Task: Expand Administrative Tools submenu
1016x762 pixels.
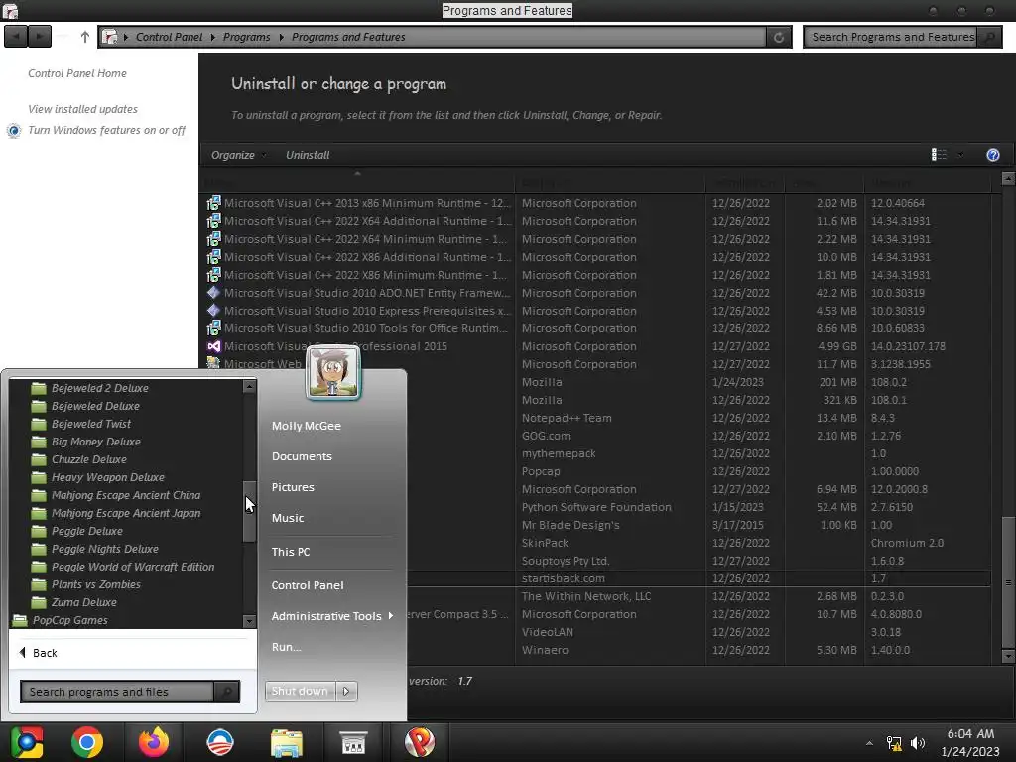Action: point(331,616)
